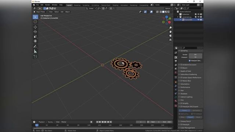The height and width of the screenshot is (132, 235).
Task: Open the Edit menu
Action: [42, 5]
